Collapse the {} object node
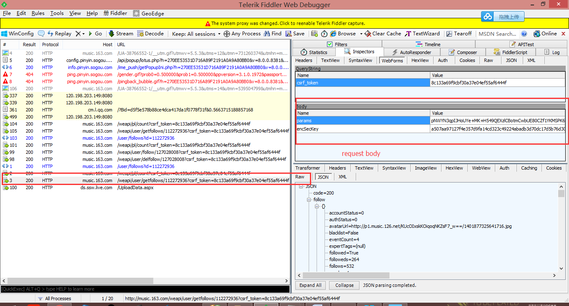The height and width of the screenshot is (306, 569). pyautogui.click(x=317, y=206)
